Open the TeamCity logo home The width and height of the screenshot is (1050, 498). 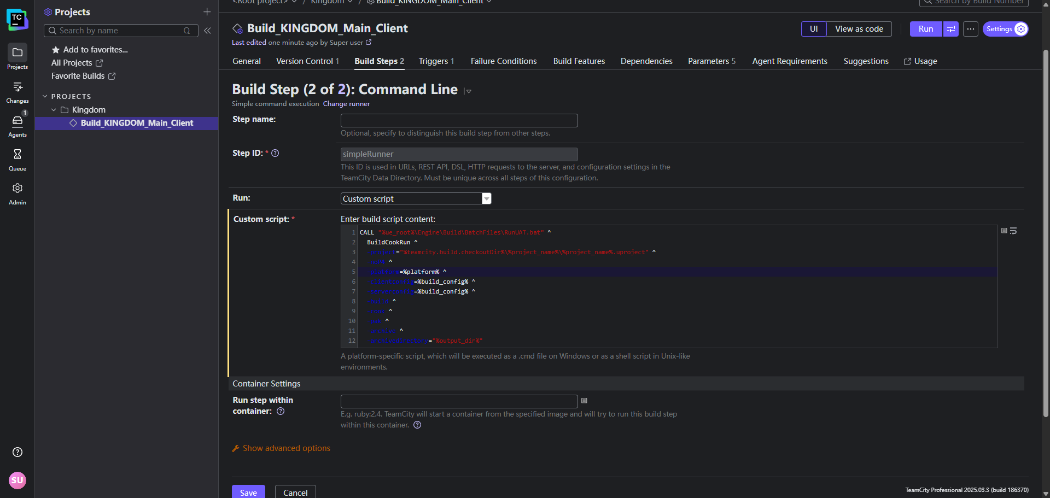click(x=17, y=20)
